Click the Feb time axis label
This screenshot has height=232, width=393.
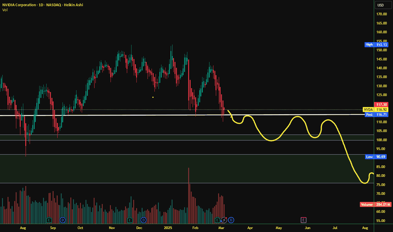(x=195, y=228)
